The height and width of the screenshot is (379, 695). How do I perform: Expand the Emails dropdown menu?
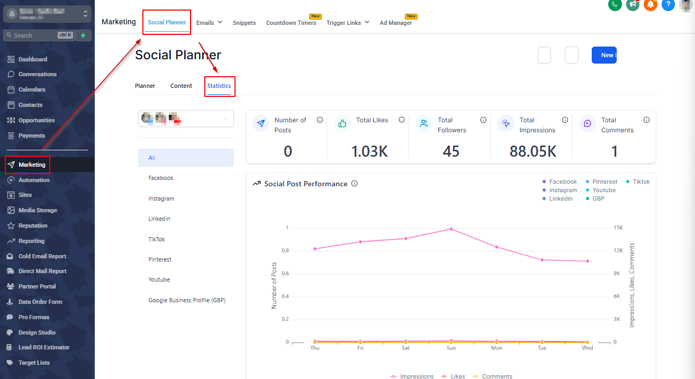pyautogui.click(x=209, y=23)
